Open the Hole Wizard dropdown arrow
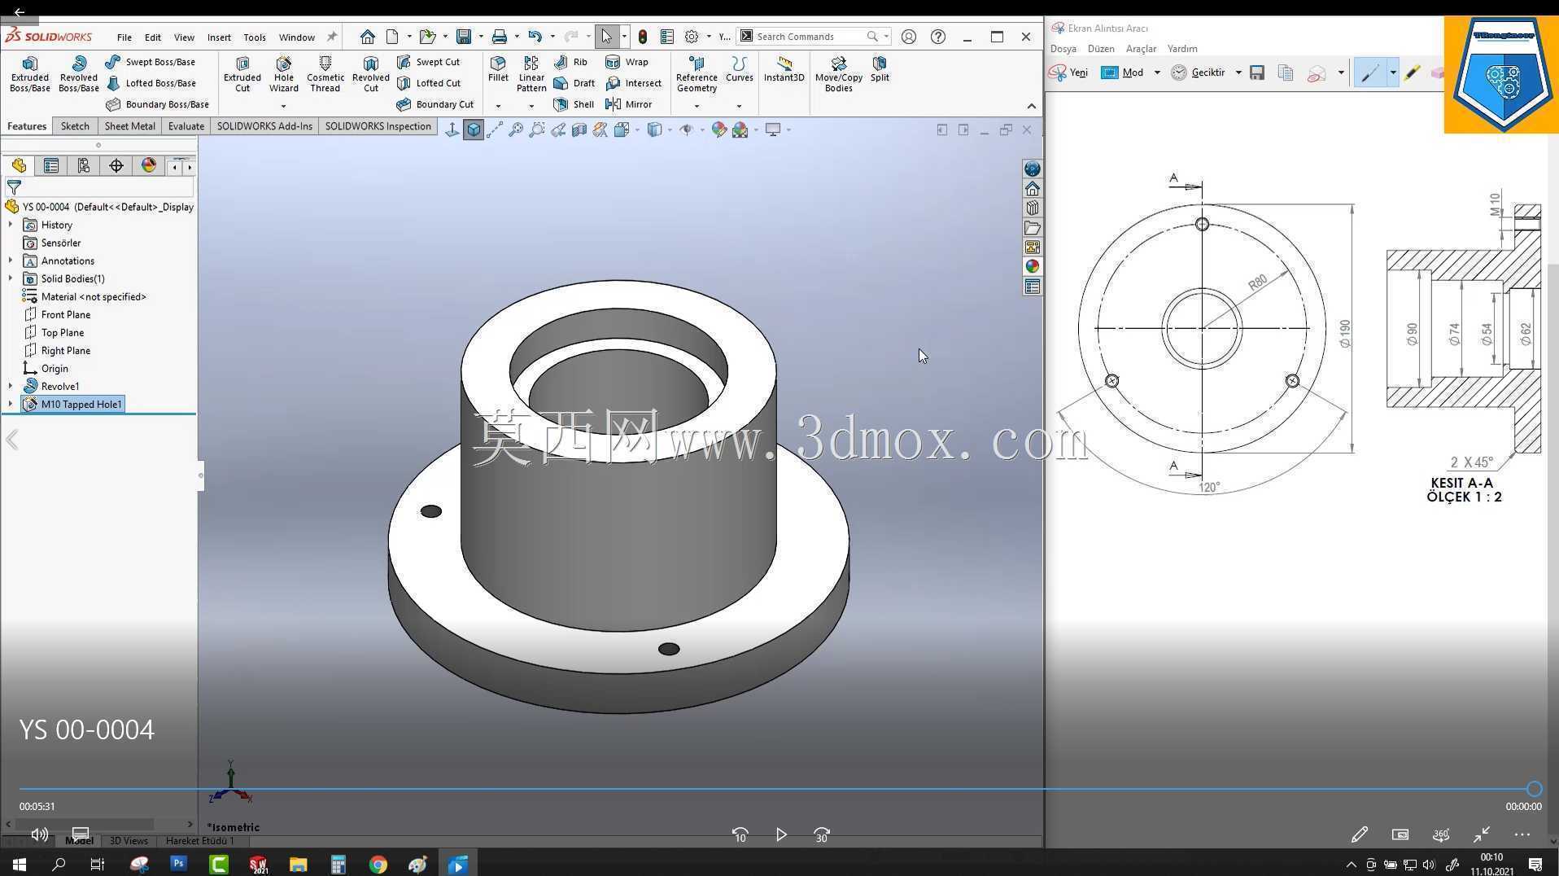Screen dimensions: 1559x876 (283, 106)
